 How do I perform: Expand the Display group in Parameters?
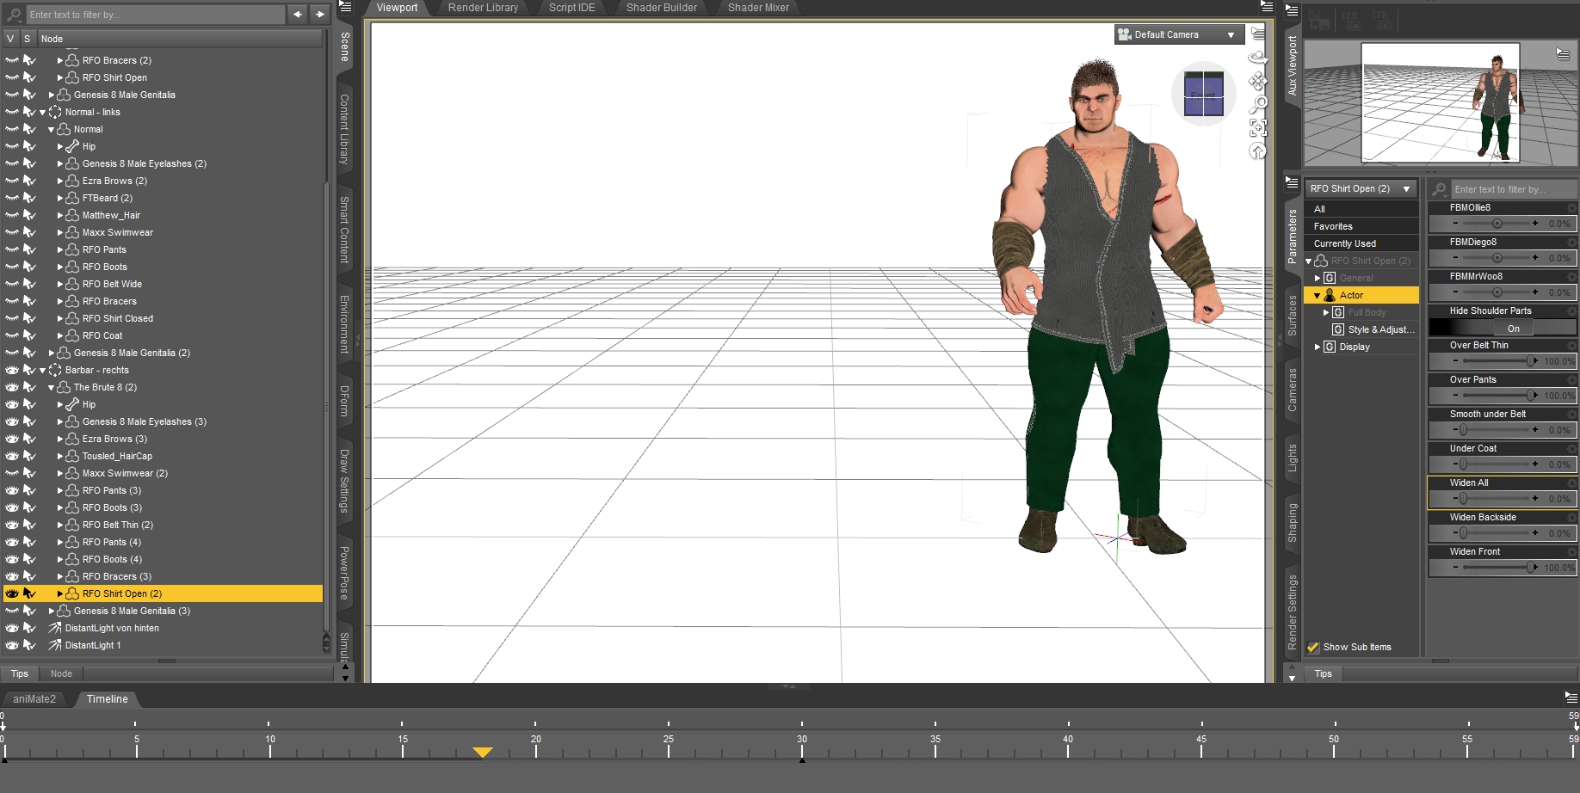tap(1318, 347)
